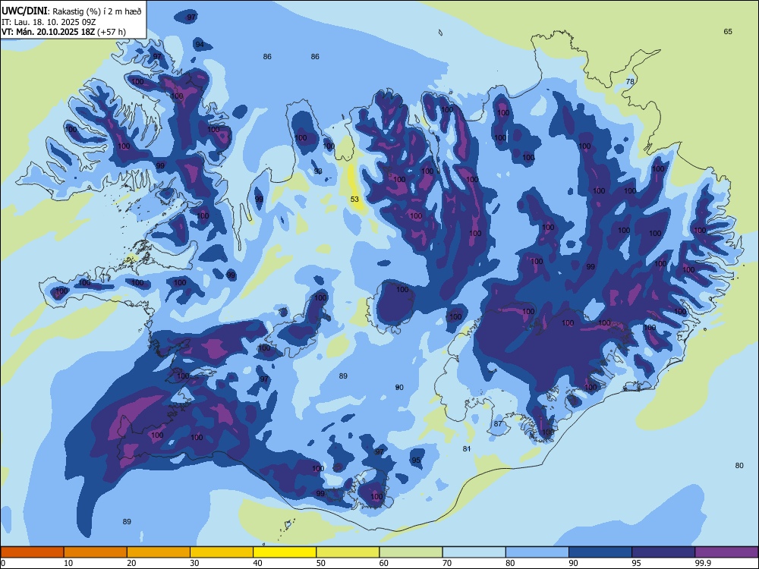Select the light blue 80–90 legend swatch
The width and height of the screenshot is (759, 569).
537,552
